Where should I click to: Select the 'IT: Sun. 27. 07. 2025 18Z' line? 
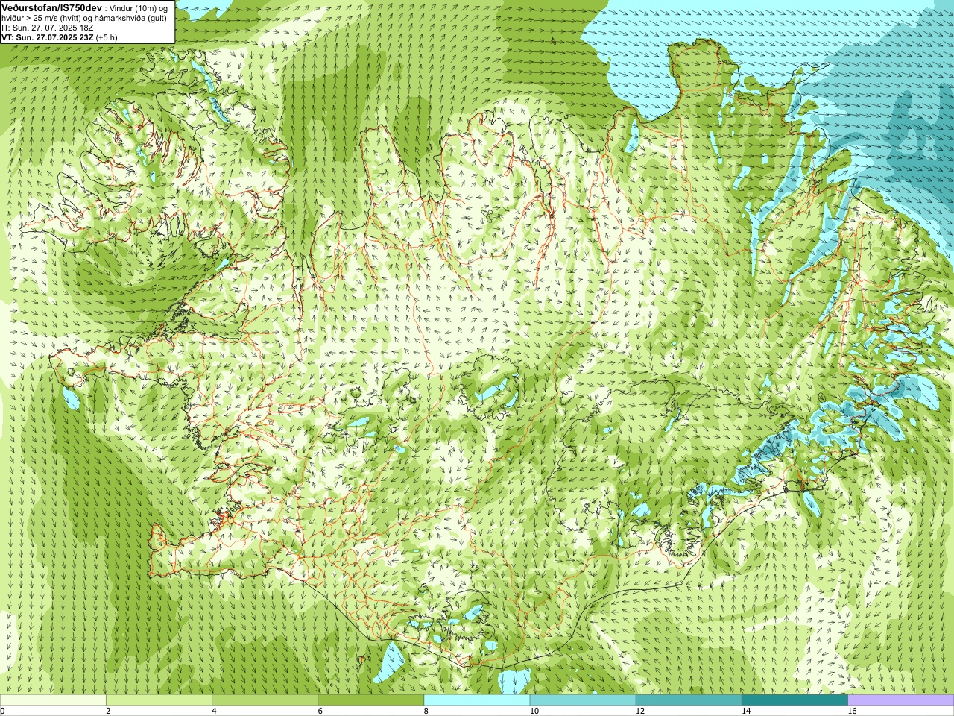[x=48, y=28]
